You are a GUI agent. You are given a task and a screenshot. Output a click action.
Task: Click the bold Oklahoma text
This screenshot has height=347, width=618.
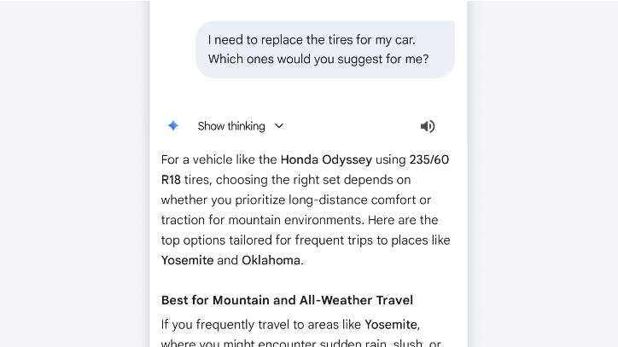point(271,260)
